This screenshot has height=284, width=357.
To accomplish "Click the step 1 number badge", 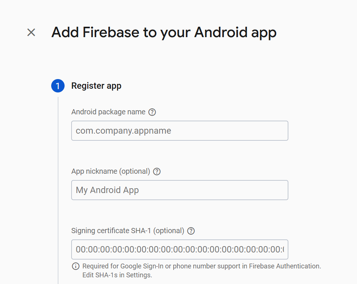I will [58, 86].
